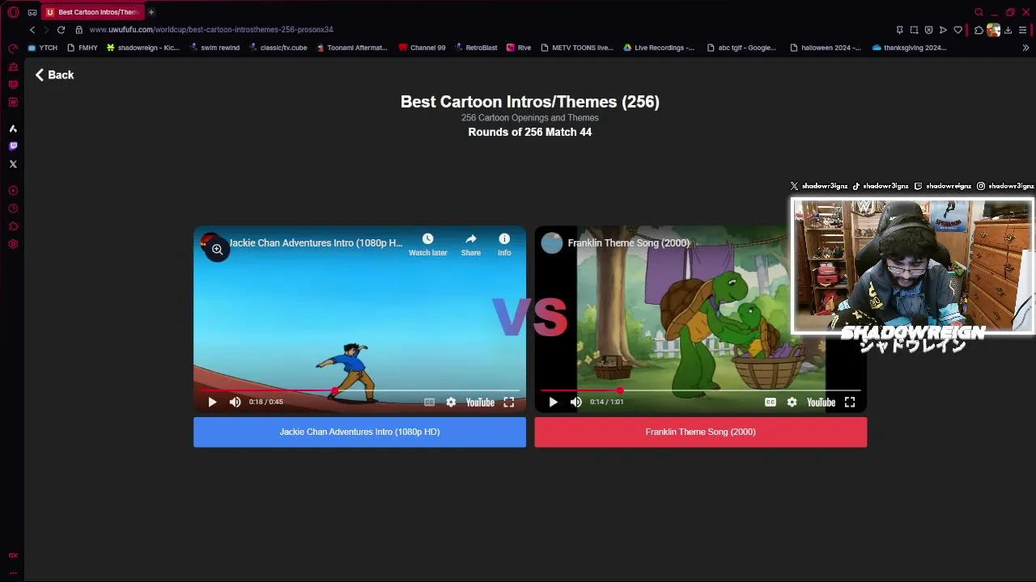Fullscreen the Jackie Chan video
The image size is (1036, 582).
[x=509, y=402]
